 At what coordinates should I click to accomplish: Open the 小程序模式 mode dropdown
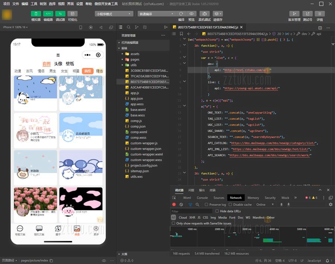coord(114,14)
